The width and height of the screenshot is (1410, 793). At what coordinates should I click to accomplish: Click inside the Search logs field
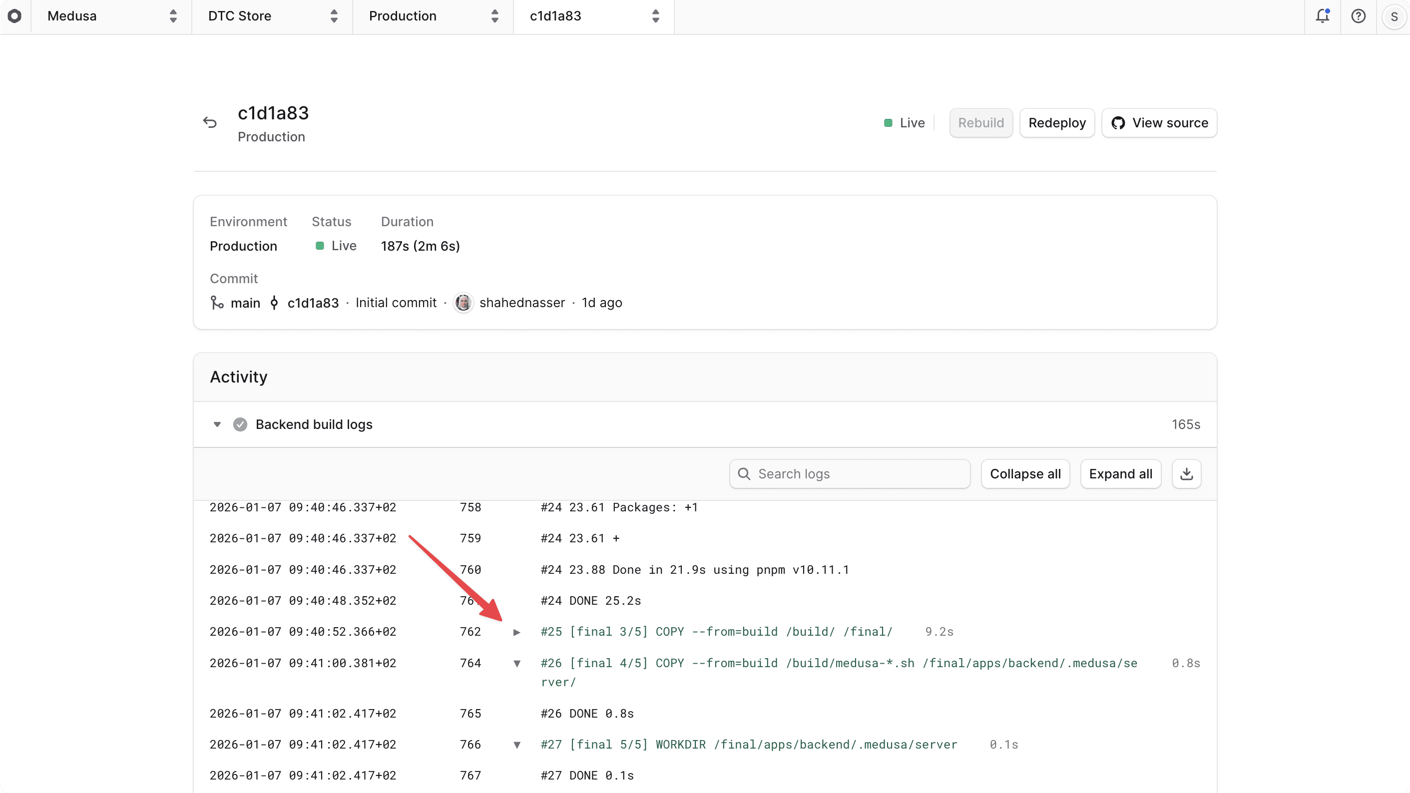pos(849,474)
